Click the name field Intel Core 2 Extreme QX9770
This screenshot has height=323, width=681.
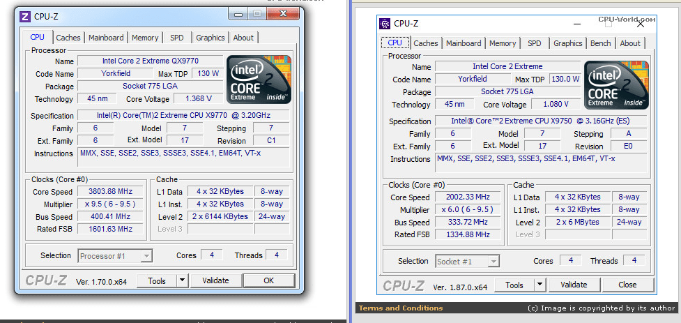[151, 61]
